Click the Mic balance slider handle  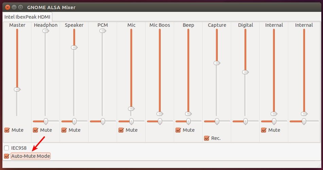coord(131,122)
